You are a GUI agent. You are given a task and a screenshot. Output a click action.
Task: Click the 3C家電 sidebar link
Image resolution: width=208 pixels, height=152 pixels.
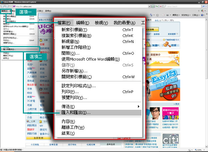31,101
